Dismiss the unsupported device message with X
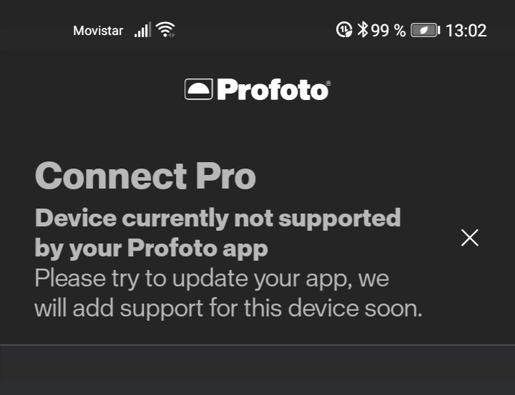 point(469,238)
